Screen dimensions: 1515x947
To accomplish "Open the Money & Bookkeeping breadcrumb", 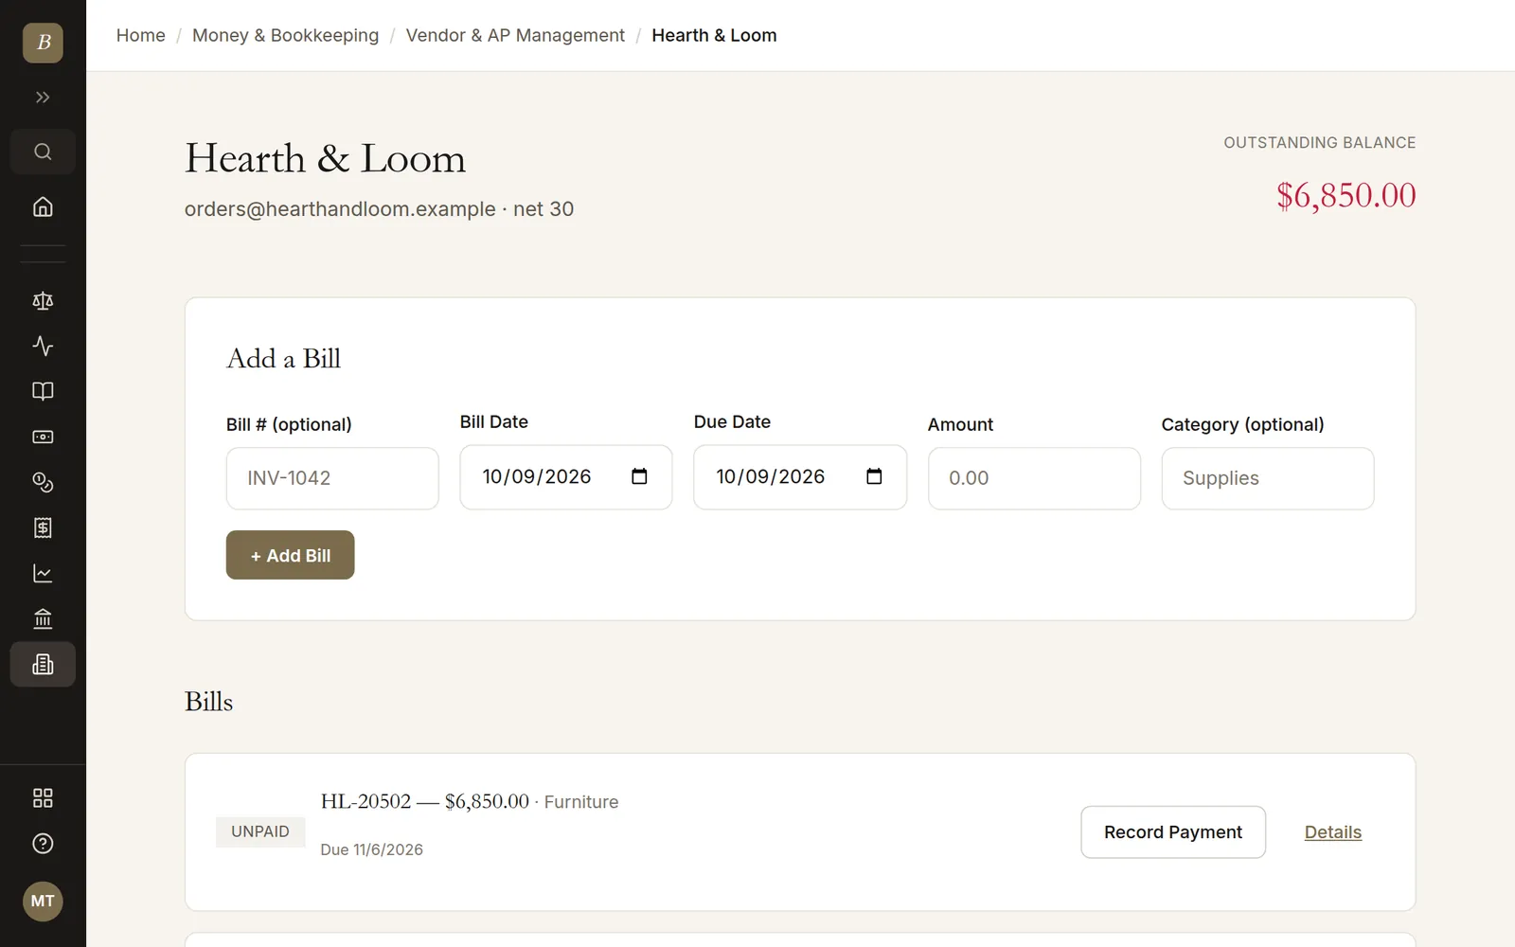I will point(285,35).
